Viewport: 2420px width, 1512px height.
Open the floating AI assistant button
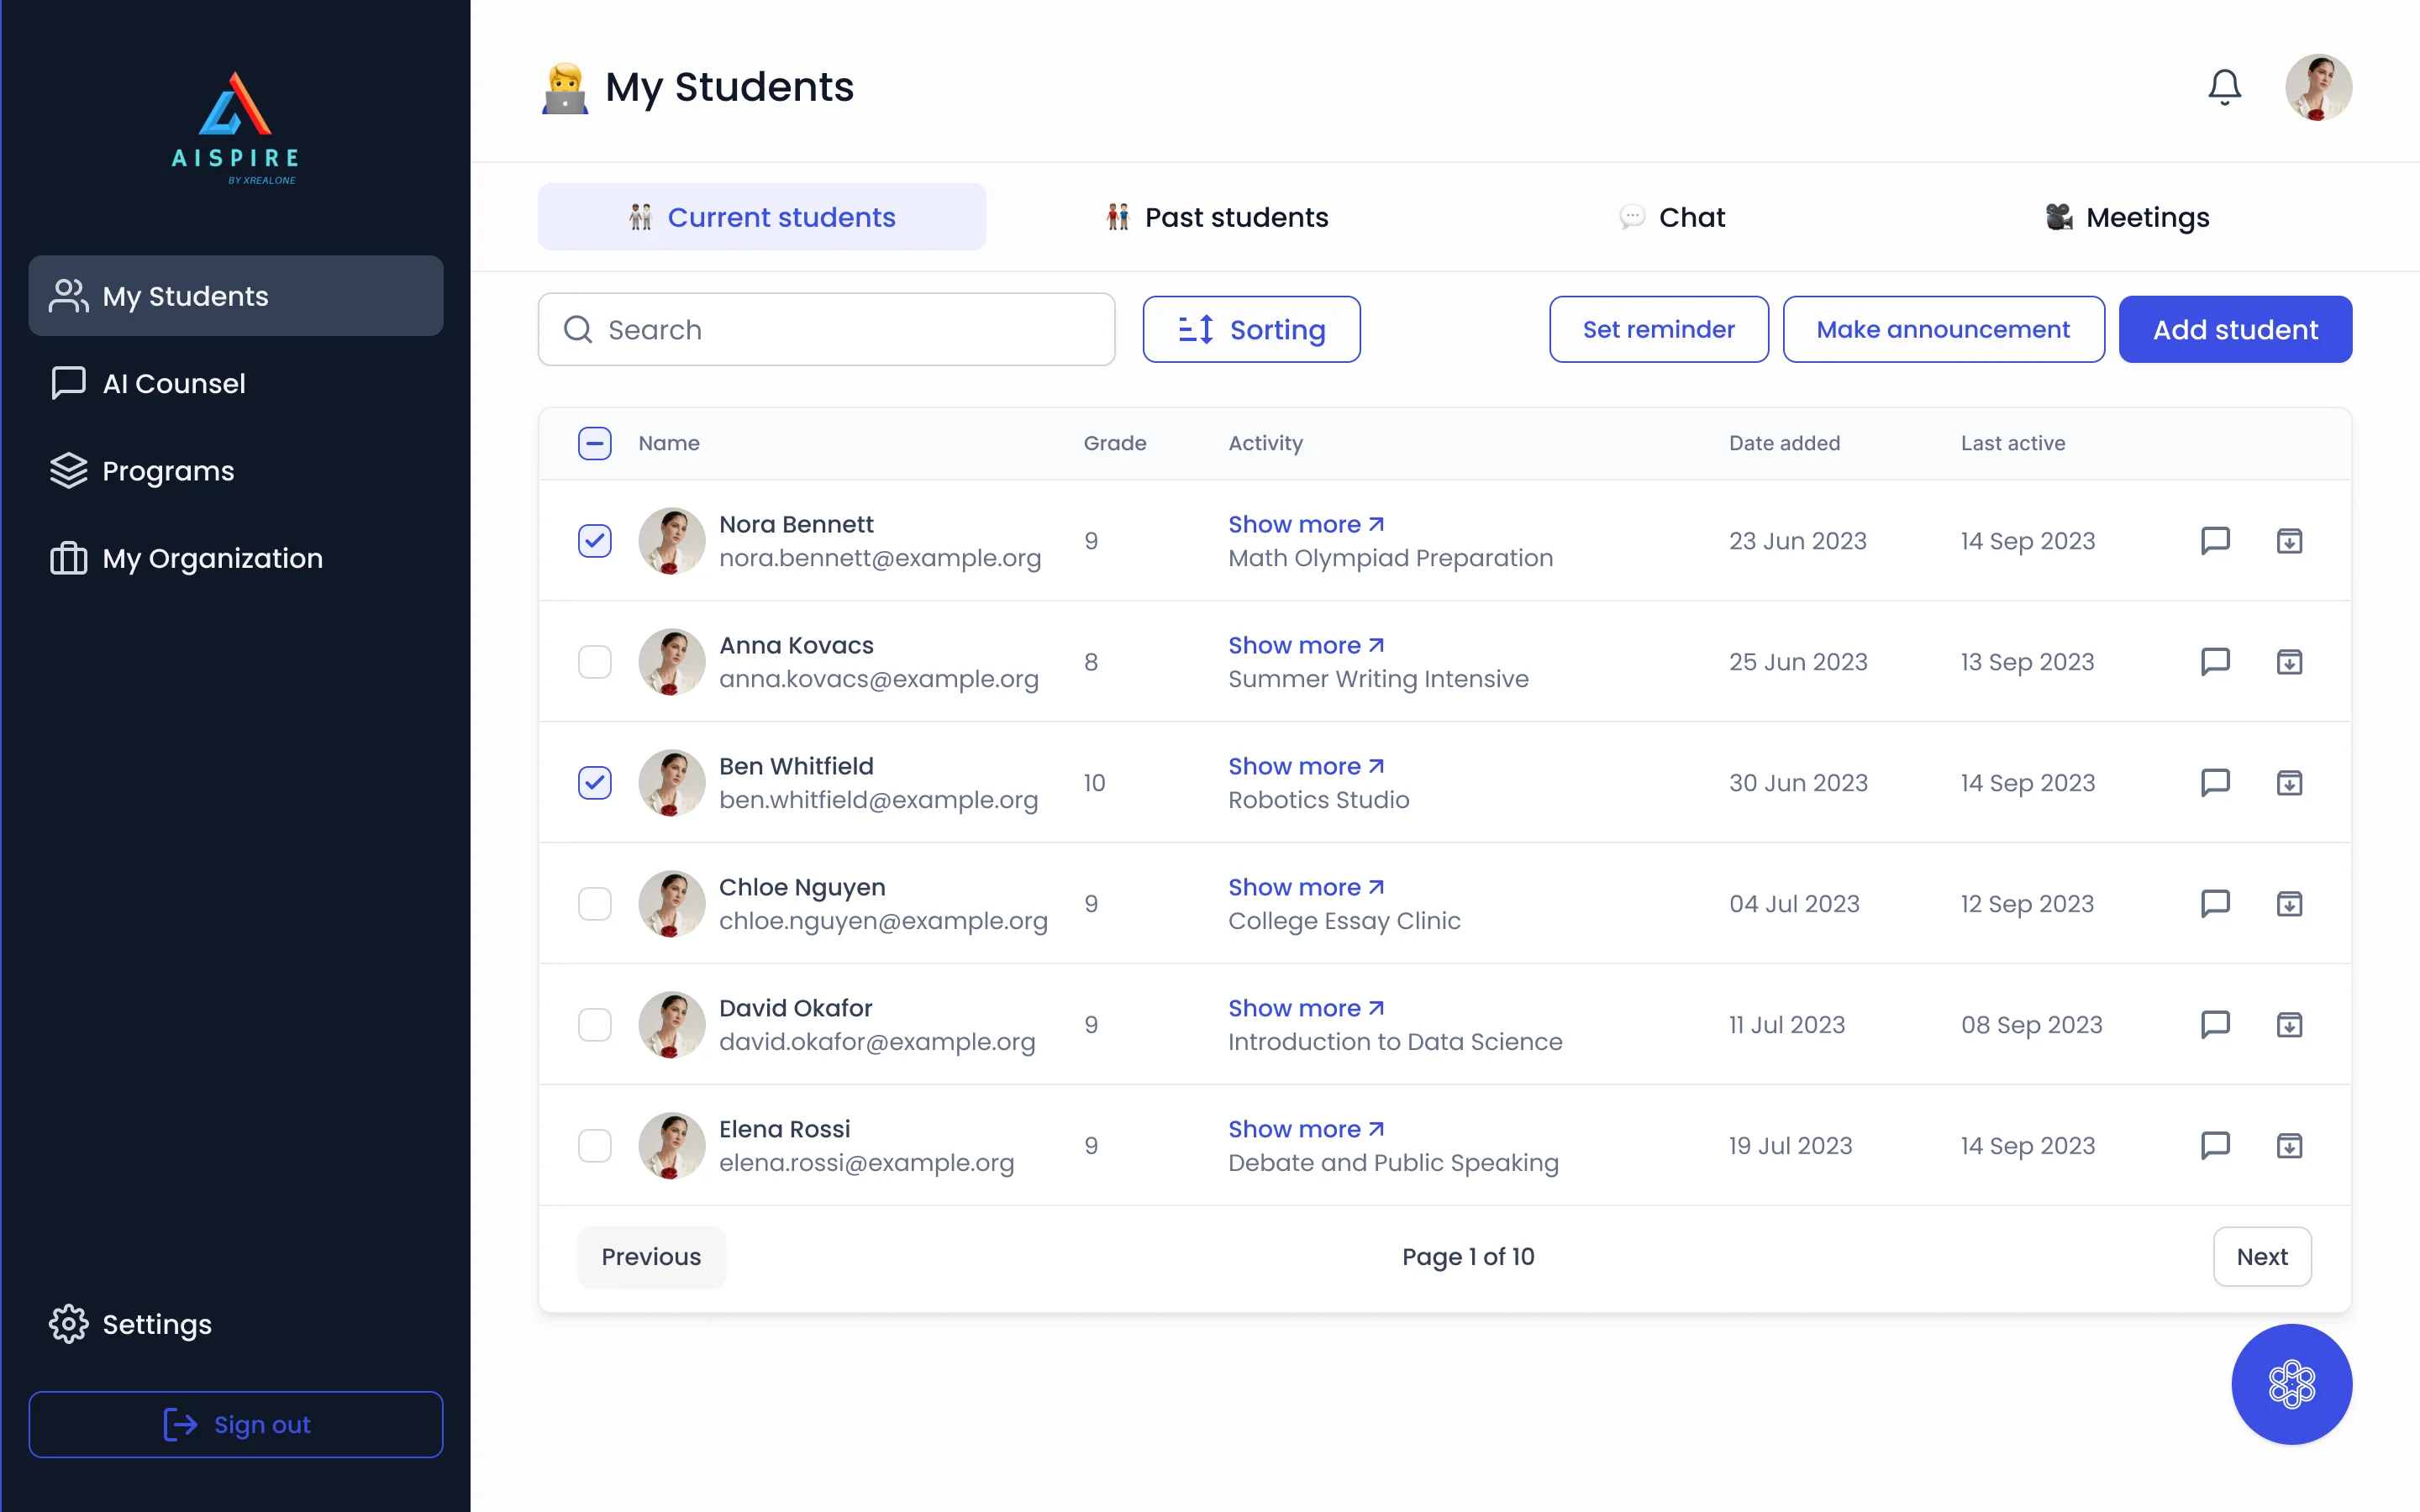click(2291, 1384)
